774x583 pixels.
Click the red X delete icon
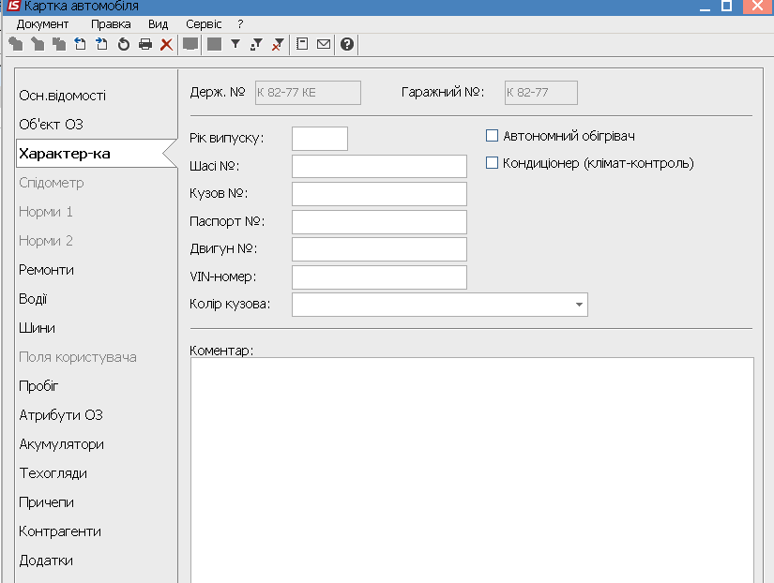pos(166,44)
